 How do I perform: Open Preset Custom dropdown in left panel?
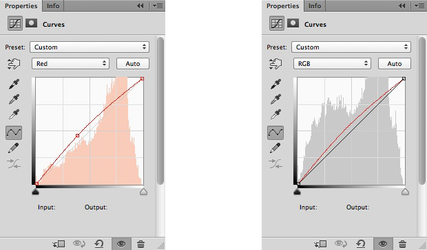tap(90, 47)
